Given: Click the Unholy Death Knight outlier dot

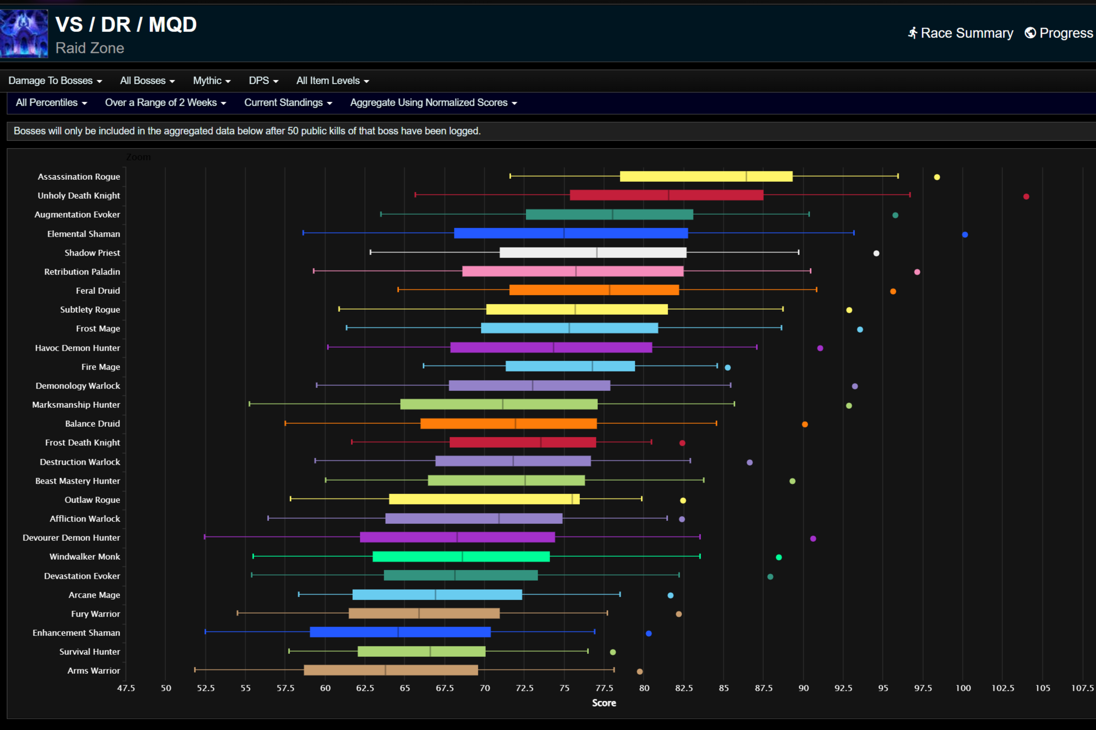Looking at the screenshot, I should (x=1026, y=197).
